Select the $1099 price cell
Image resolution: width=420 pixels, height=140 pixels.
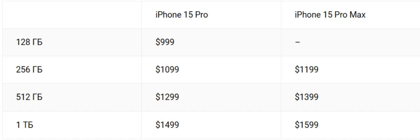click(167, 70)
